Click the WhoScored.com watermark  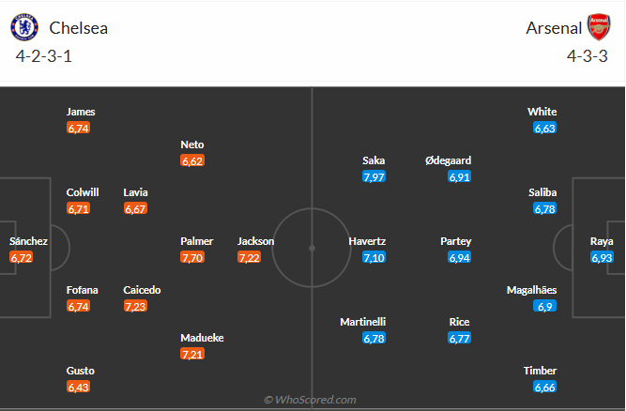[x=310, y=400]
